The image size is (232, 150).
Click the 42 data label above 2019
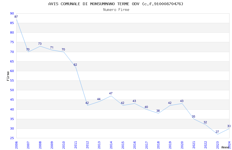170,103
